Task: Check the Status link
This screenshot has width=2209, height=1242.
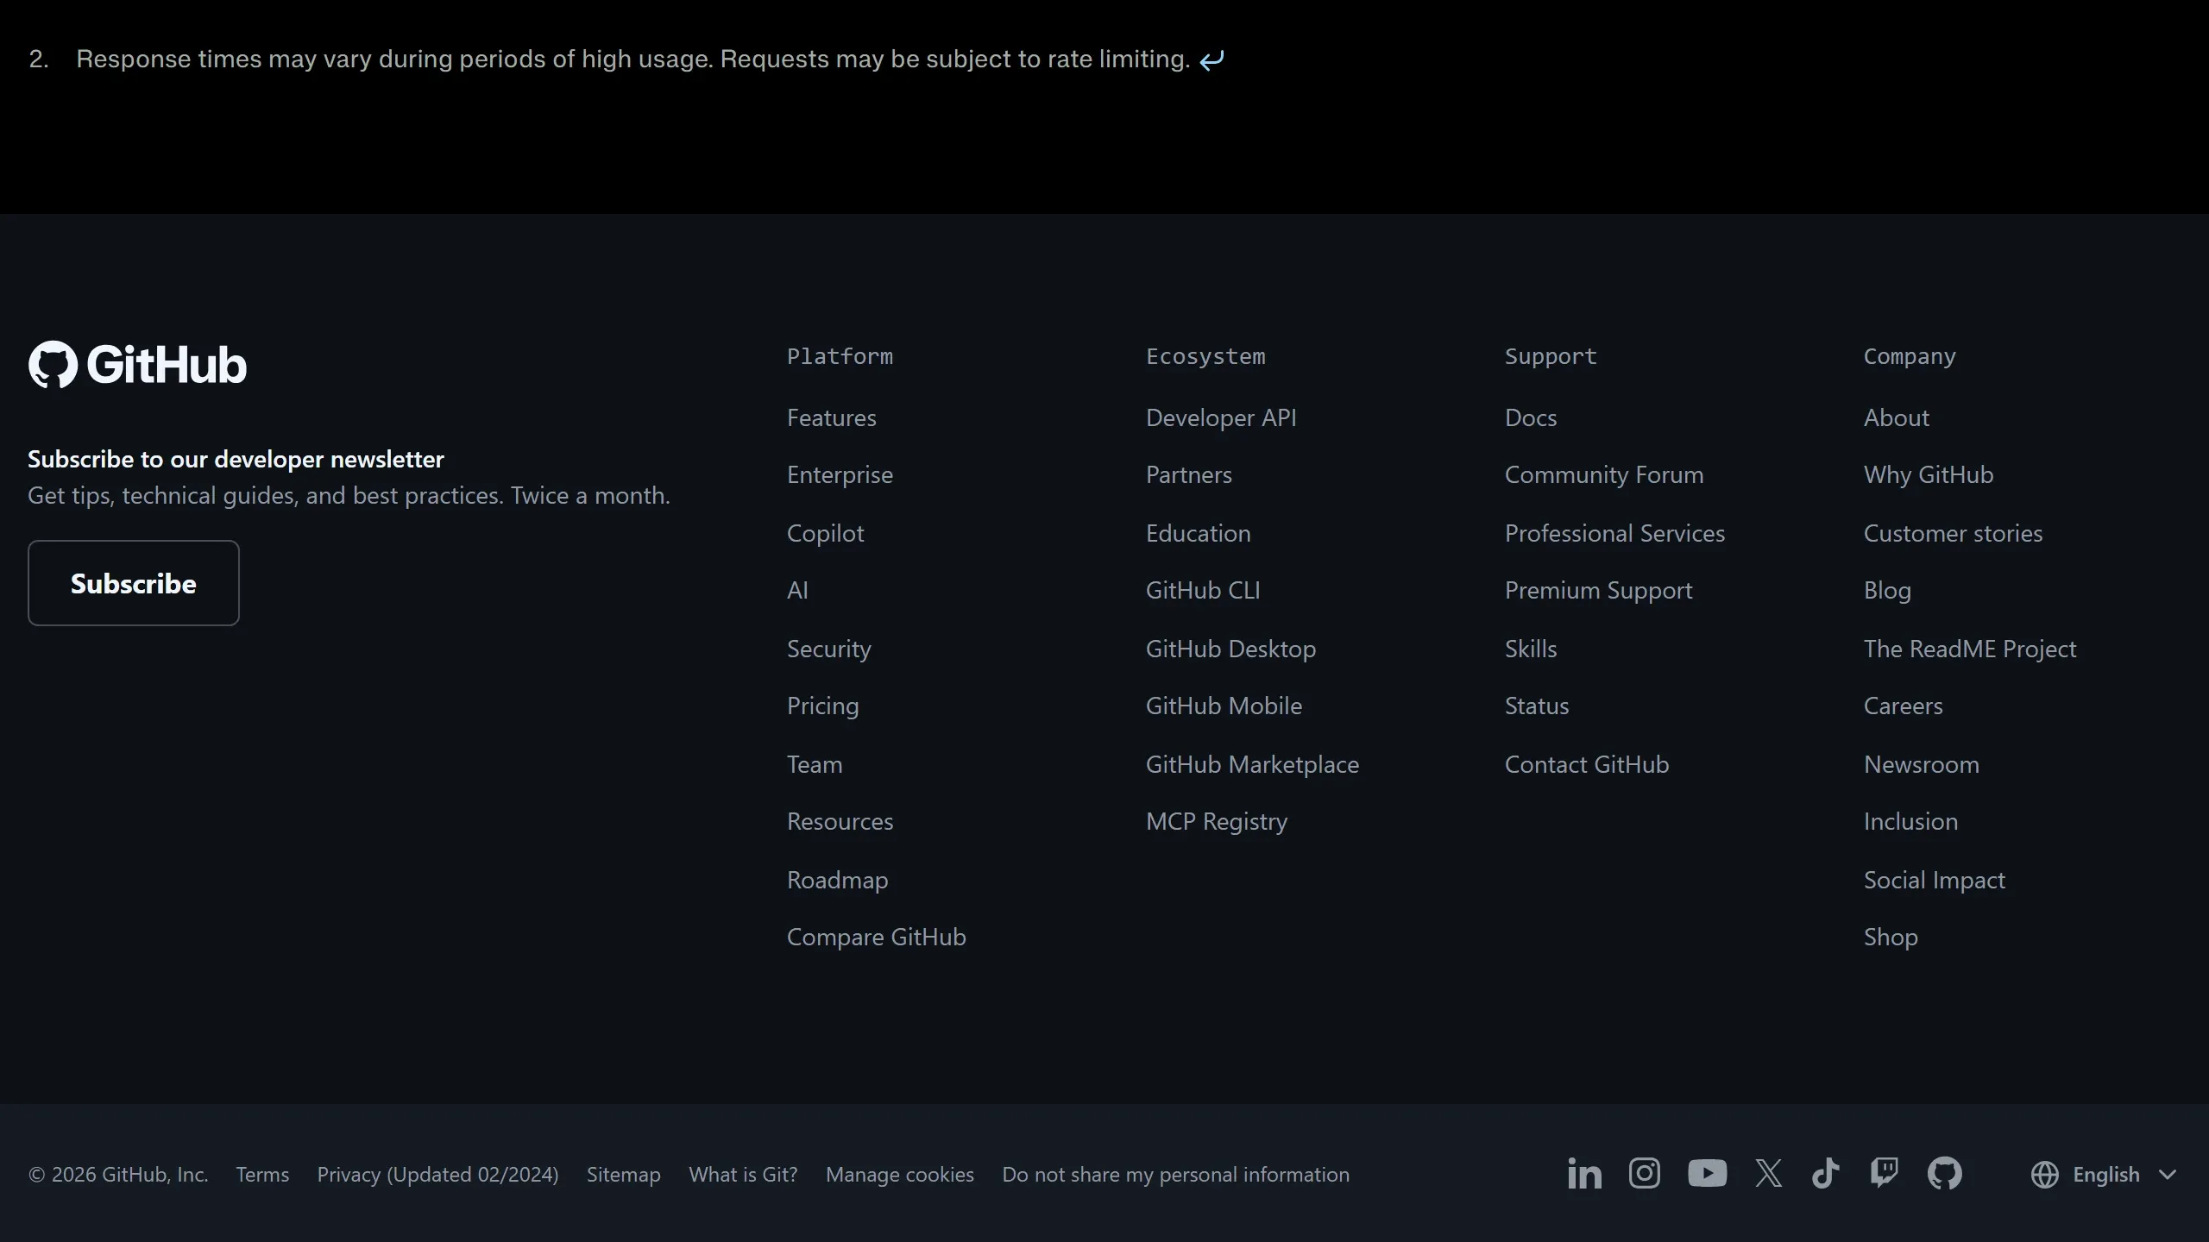Action: 1536,706
